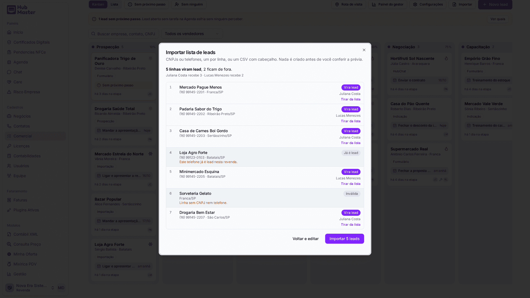Open the Agenda panel
Viewport: 530px width, 298px height.
pyautogui.click(x=35, y=62)
